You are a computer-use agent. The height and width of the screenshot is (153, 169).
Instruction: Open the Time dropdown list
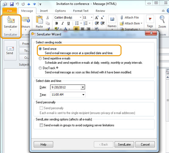[83, 95]
